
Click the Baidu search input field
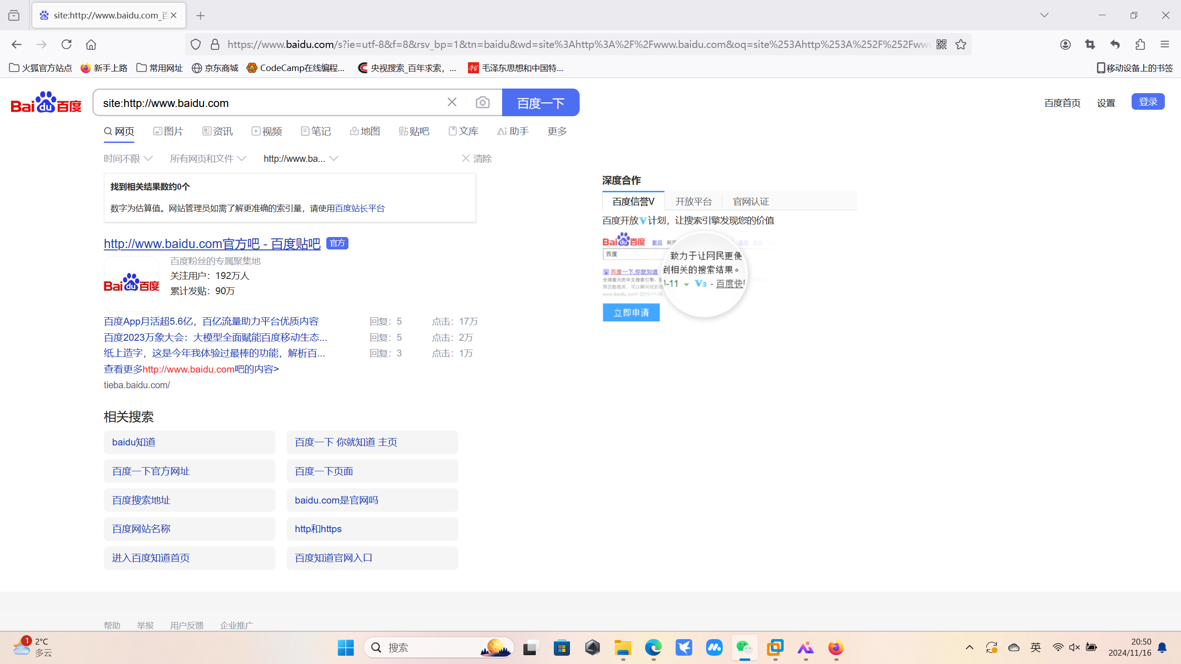270,103
